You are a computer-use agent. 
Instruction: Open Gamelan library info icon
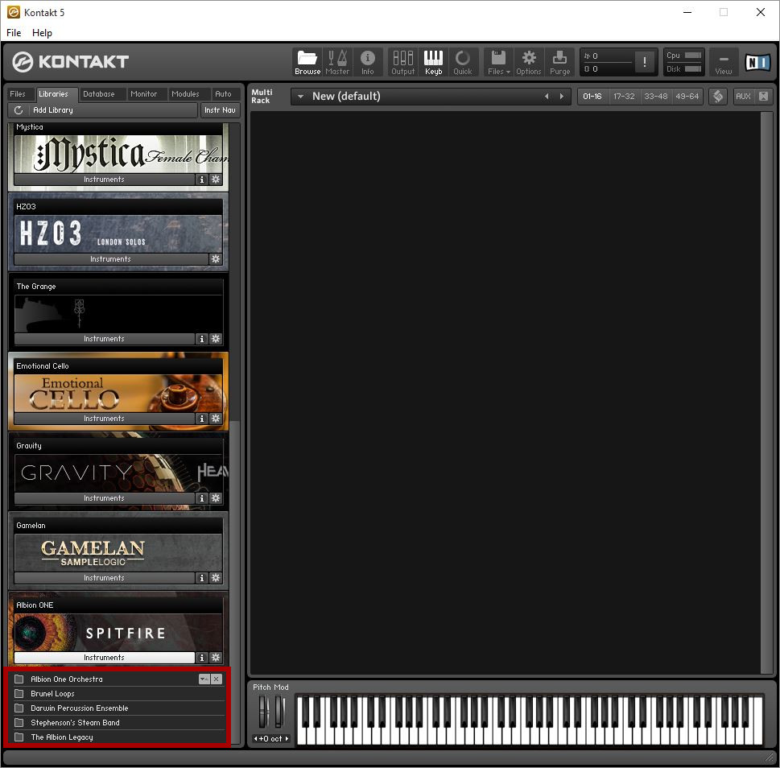[x=201, y=578]
